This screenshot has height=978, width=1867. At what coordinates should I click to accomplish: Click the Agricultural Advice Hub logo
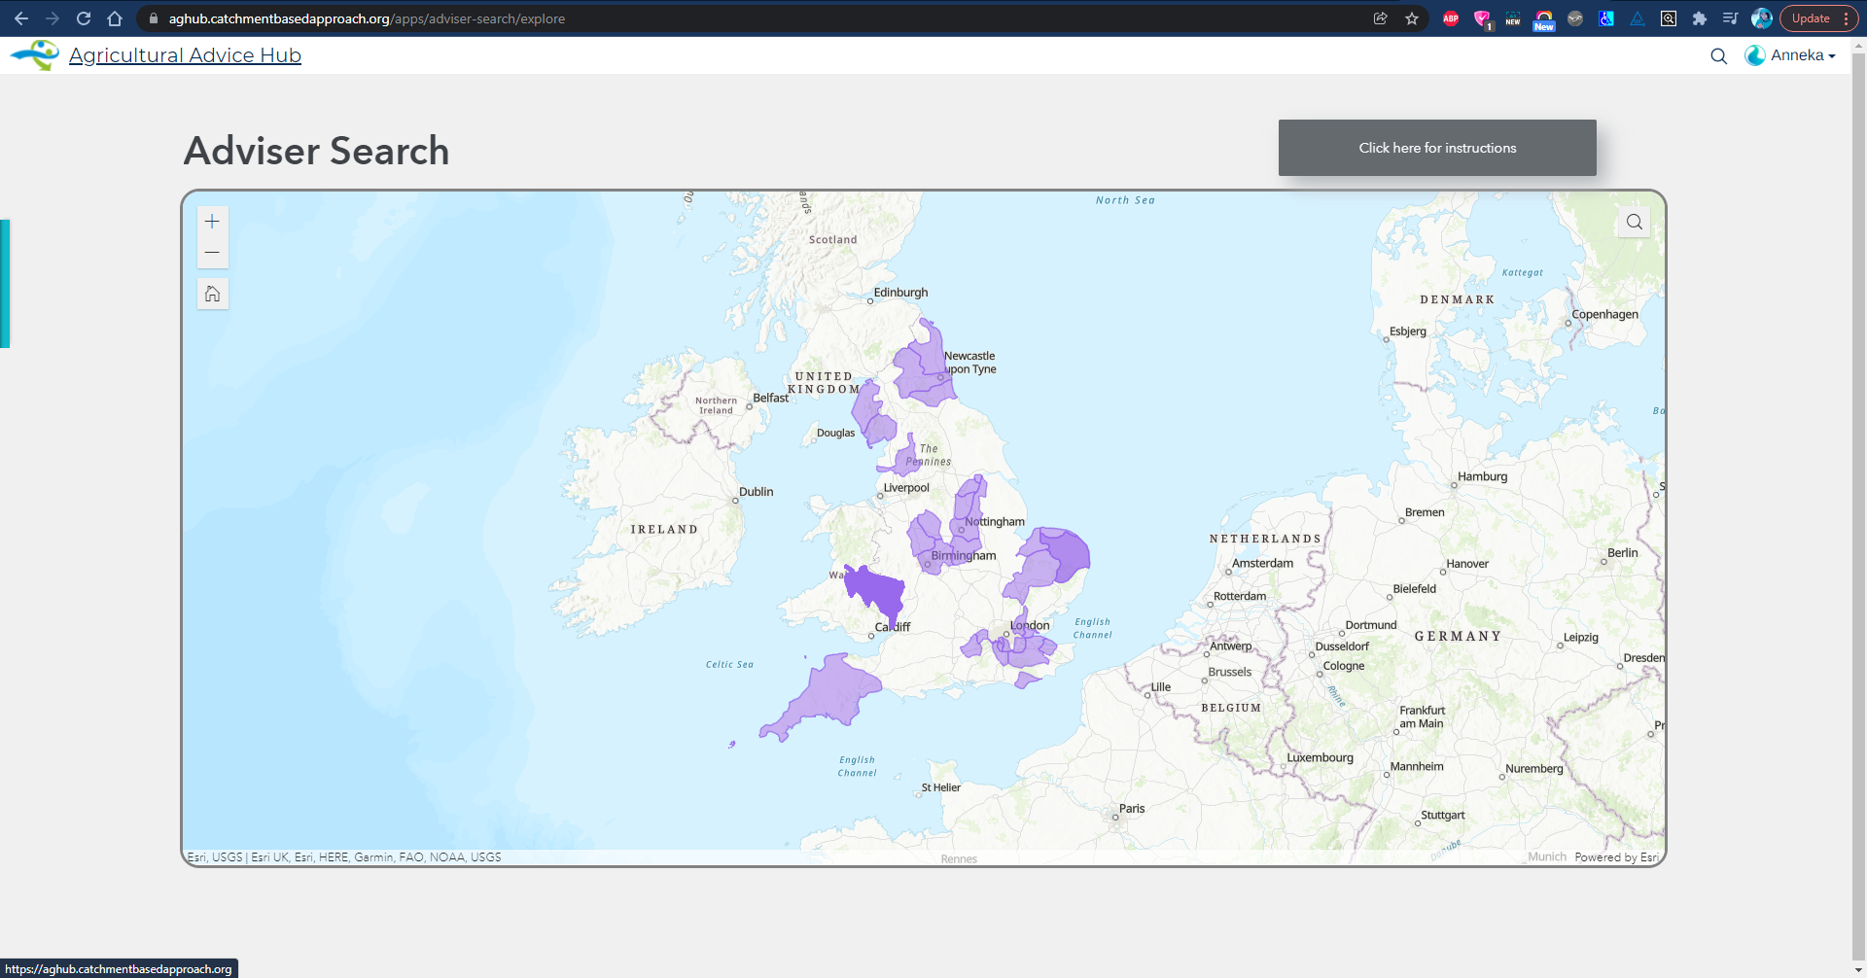[x=35, y=55]
